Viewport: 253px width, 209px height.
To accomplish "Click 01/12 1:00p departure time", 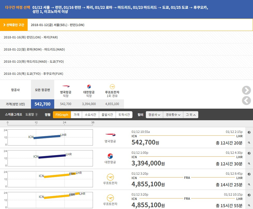I will point(140,152).
